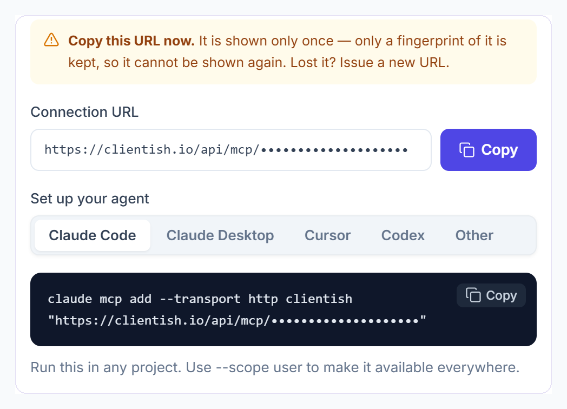Screen dimensions: 567x409
Task: Select the Other tab
Action: pos(474,235)
